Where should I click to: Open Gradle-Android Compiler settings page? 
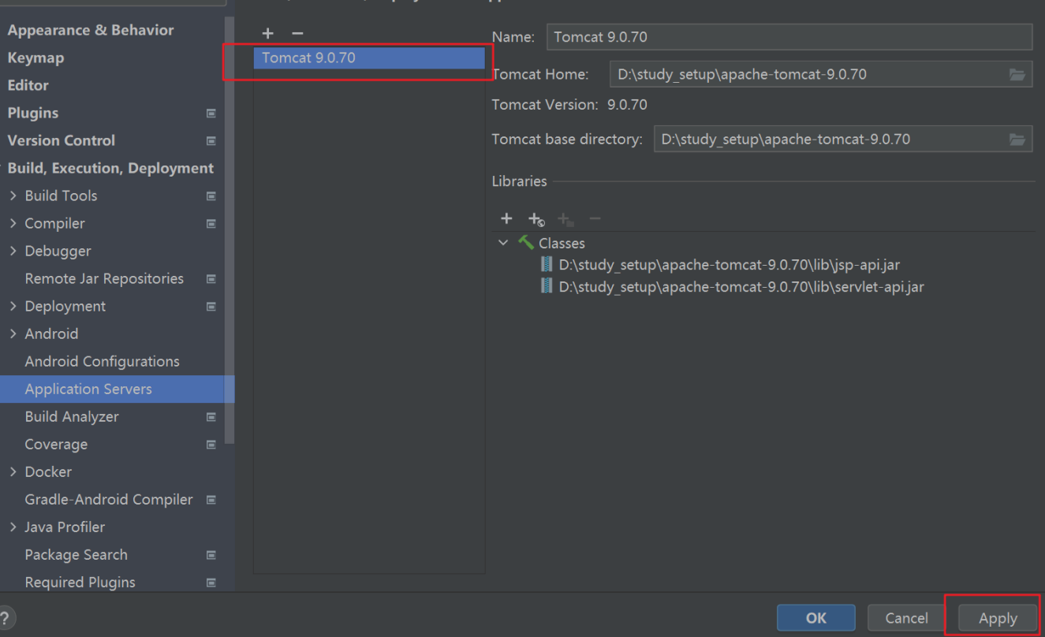(x=108, y=499)
